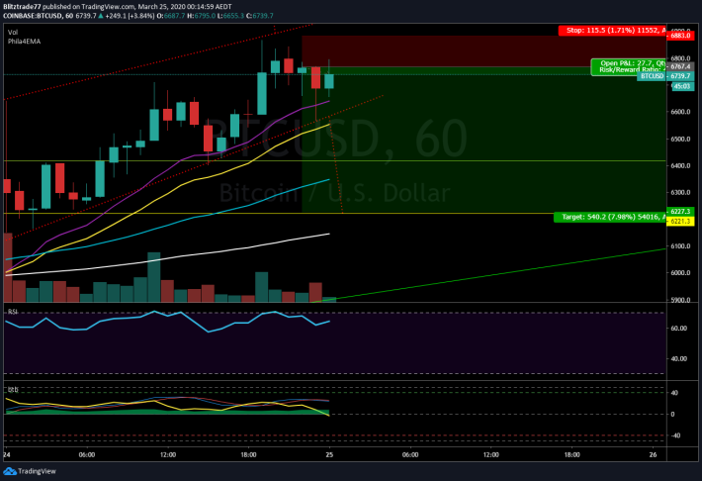This screenshot has width=702, height=481.
Task: Click the Blitztrade77 author name
Action: click(x=22, y=7)
